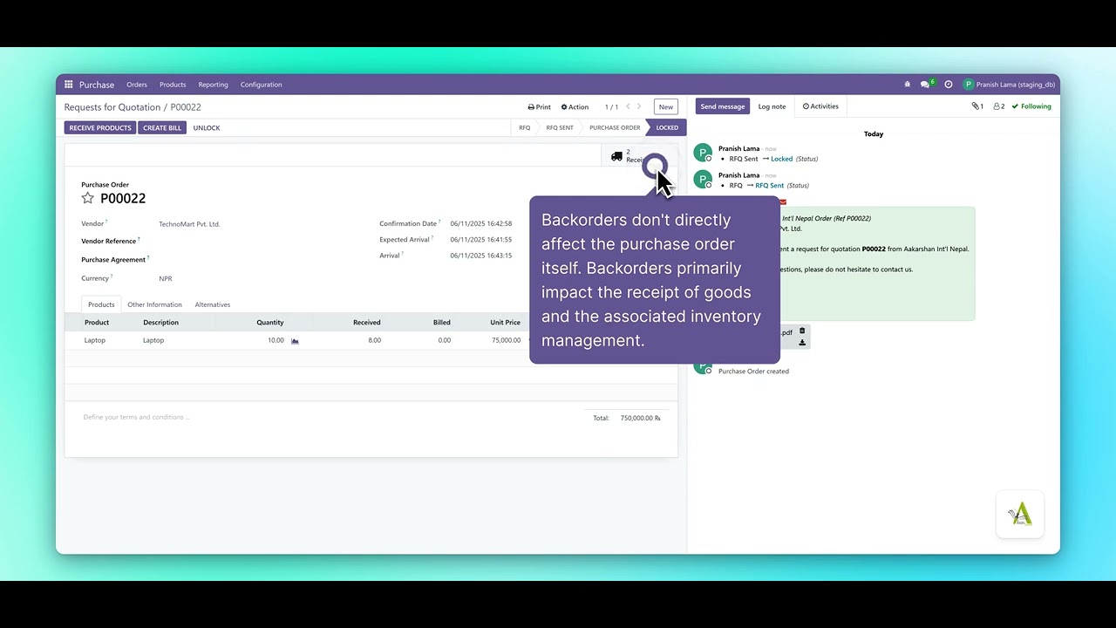The image size is (1116, 628).
Task: Open the Configuration menu
Action: pos(262,85)
